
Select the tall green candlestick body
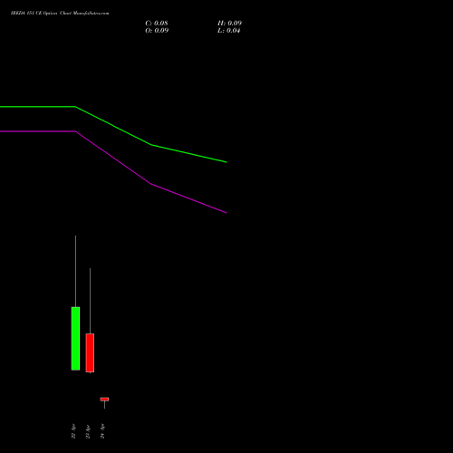[75, 339]
